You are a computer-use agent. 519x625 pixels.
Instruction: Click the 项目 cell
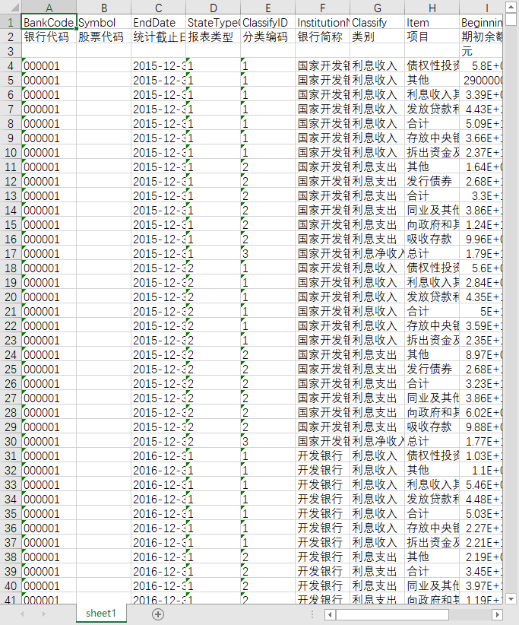pos(432,36)
